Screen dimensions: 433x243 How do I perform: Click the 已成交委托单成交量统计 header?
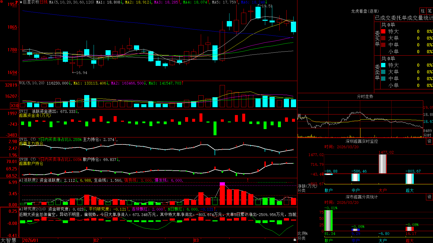tap(404, 18)
